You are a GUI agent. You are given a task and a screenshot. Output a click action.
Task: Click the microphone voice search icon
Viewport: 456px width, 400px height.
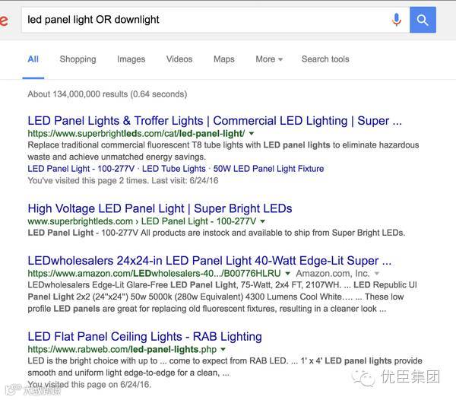click(x=397, y=20)
